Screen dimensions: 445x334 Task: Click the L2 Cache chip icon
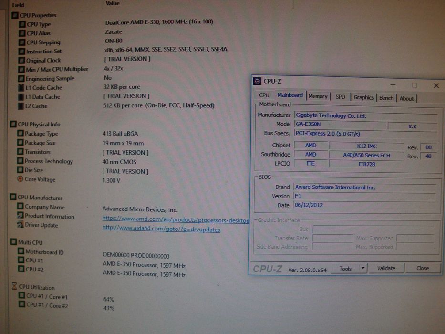21,106
